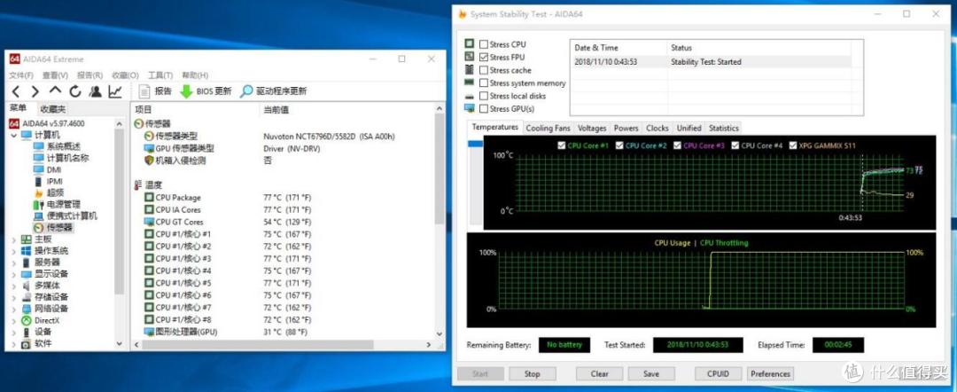Click the memory icon beside Stress system memory
Image resolution: width=957 pixels, height=392 pixels.
(470, 82)
